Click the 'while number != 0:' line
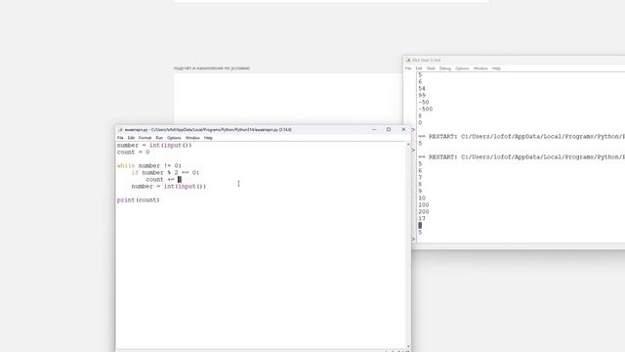The height and width of the screenshot is (352, 625). [x=149, y=165]
